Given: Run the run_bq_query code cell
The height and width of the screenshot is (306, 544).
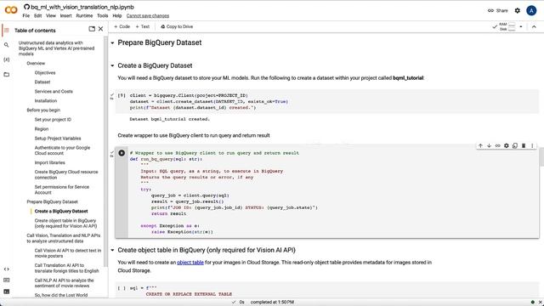Looking at the screenshot, I should 122,153.
